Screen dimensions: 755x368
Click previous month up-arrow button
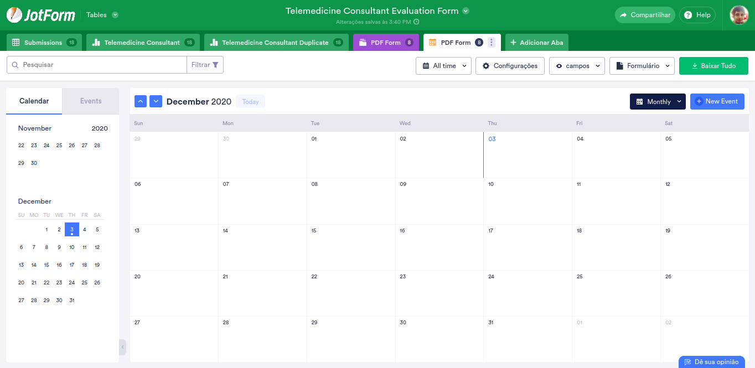pos(141,101)
